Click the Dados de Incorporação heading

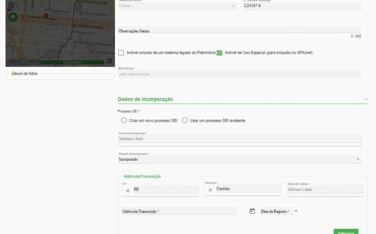[x=145, y=99]
